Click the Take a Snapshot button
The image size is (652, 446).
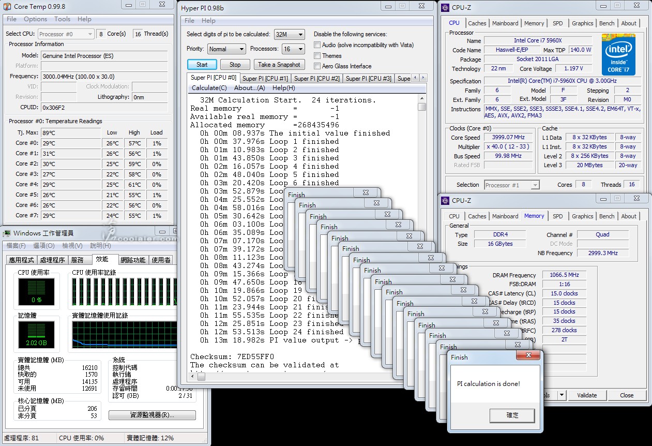[x=279, y=65]
